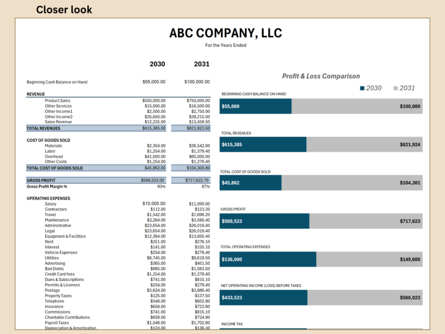
Task: Select the 'Charitable Contributions' row label
Action: [x=67, y=317]
